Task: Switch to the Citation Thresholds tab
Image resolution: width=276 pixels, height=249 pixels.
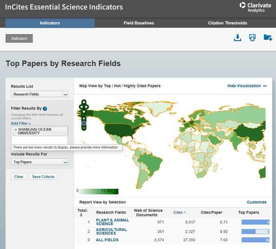Action: point(227,23)
